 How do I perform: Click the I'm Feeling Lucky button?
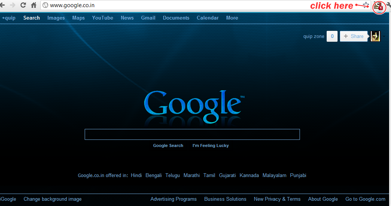click(211, 145)
